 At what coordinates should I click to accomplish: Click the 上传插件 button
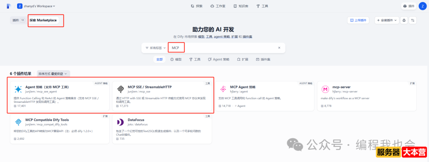(x=358, y=20)
